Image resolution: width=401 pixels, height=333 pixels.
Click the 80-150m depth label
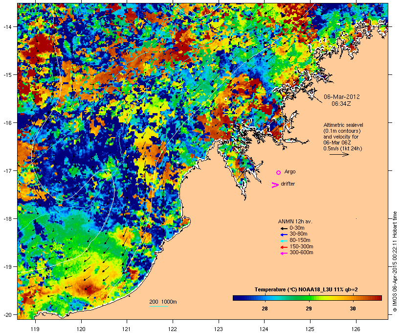[x=300, y=240]
